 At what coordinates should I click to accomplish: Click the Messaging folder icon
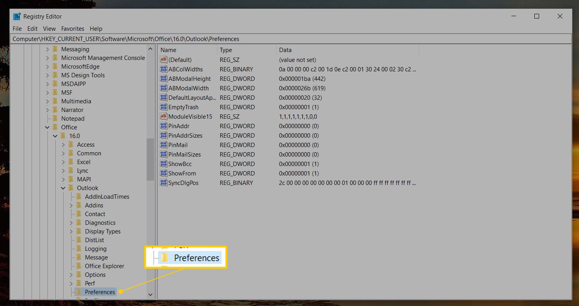pos(55,49)
